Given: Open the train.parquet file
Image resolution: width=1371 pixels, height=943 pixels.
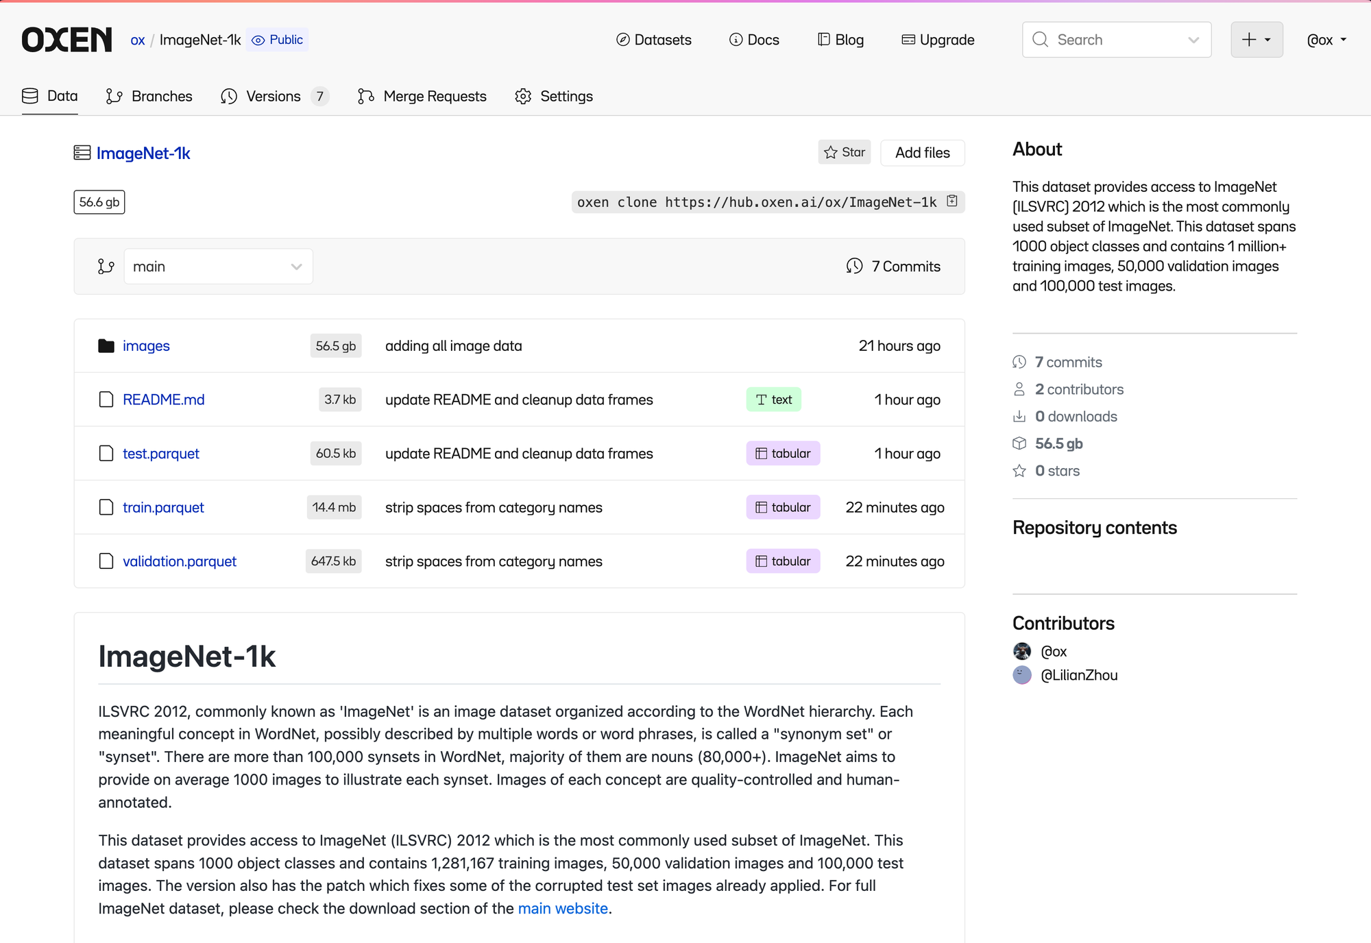Looking at the screenshot, I should click(163, 507).
